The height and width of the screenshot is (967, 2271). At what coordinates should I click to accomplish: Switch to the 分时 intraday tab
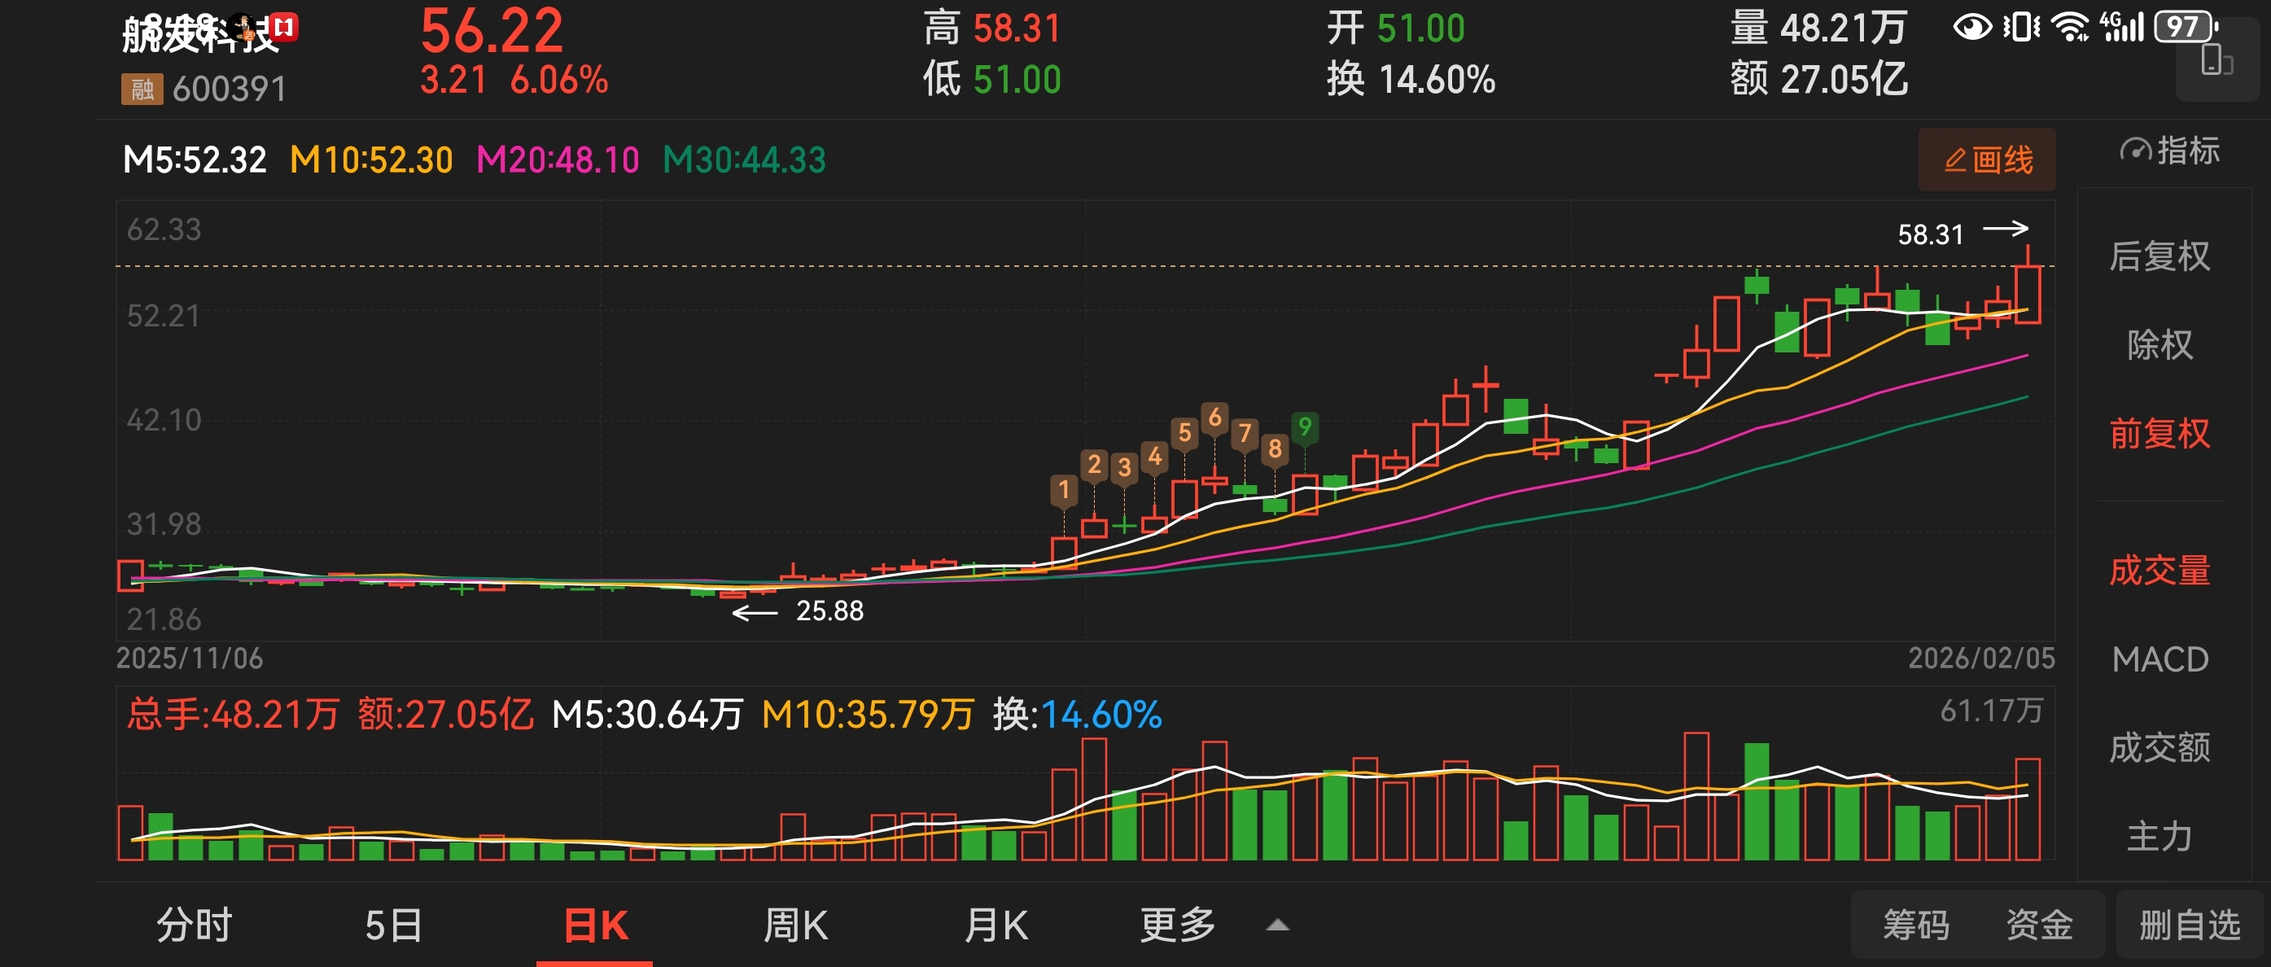(x=194, y=925)
